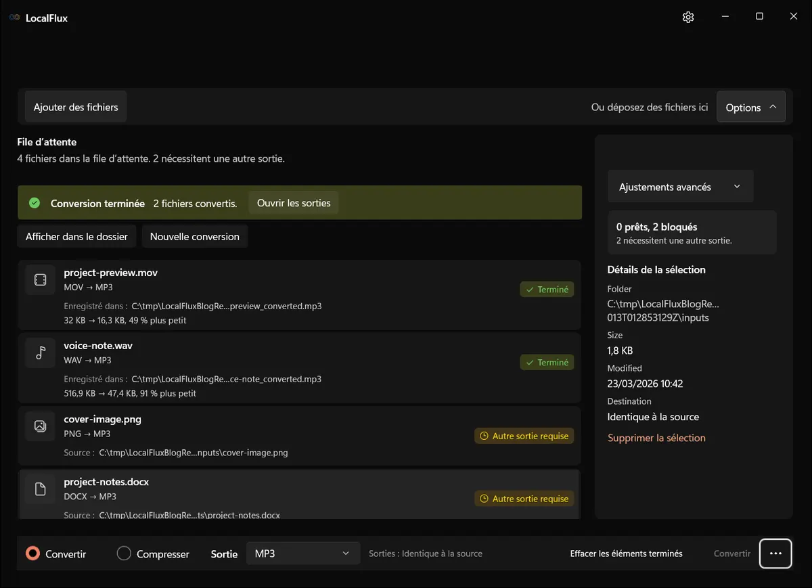Click the Terminé badge on project-preview.mov
Viewport: 812px width, 588px height.
547,290
